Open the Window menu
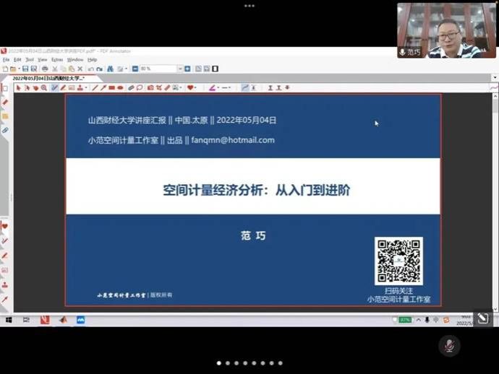The height and width of the screenshot is (374, 499). click(x=75, y=59)
